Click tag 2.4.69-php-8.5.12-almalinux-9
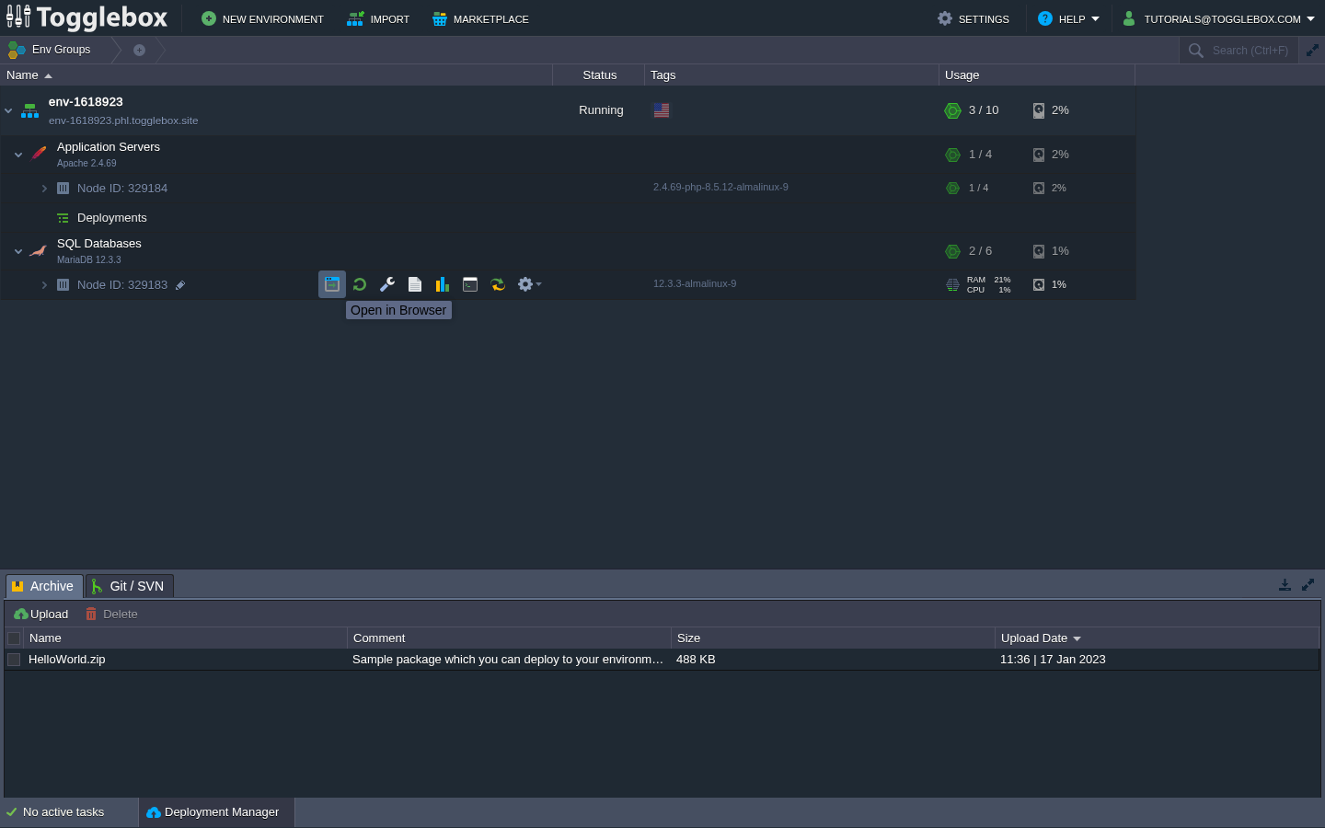This screenshot has height=828, width=1325. (720, 188)
